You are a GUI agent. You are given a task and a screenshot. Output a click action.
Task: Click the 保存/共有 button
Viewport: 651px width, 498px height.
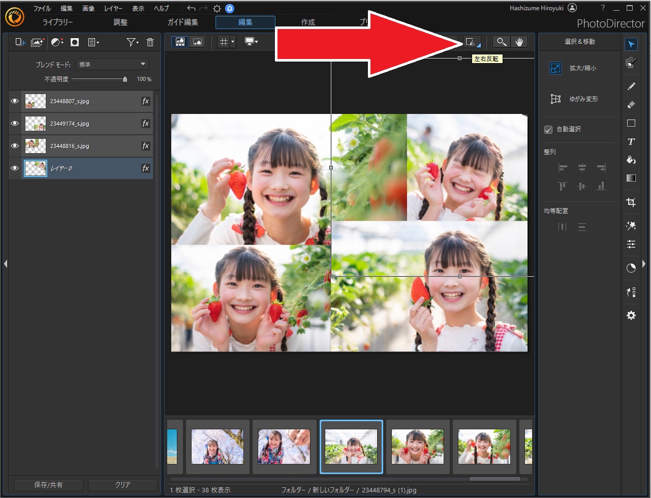point(48,485)
